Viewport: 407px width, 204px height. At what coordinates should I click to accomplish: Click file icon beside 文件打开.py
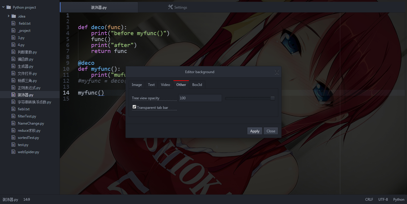point(13,73)
